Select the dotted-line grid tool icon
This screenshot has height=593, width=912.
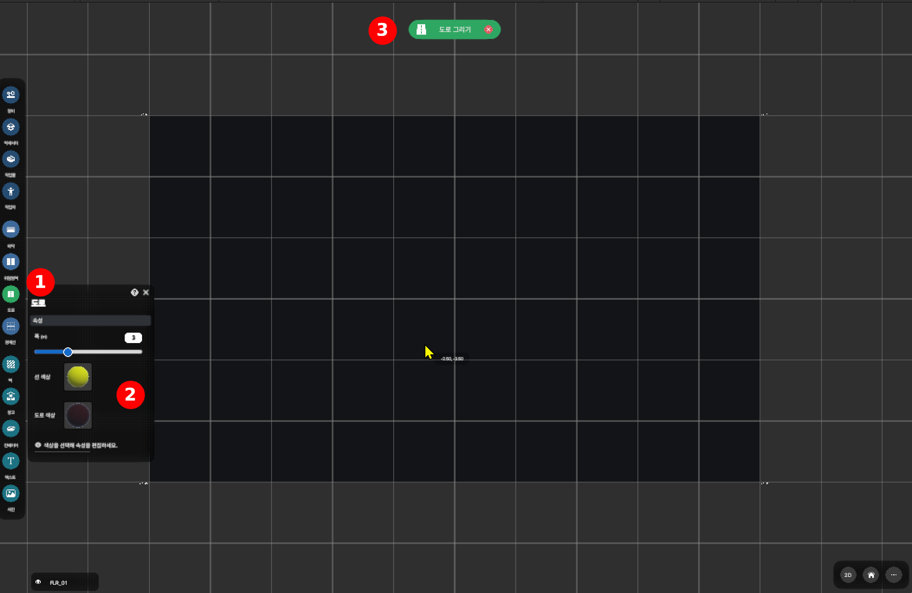pyautogui.click(x=11, y=326)
